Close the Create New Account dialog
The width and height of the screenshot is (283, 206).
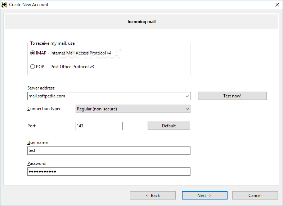tap(277, 5)
